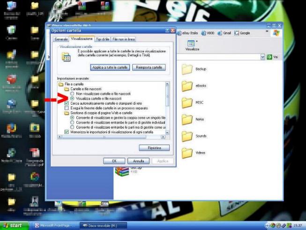Open the address bar dropdown arrow
The width and height of the screenshot is (306, 230).
pyautogui.click(x=263, y=57)
